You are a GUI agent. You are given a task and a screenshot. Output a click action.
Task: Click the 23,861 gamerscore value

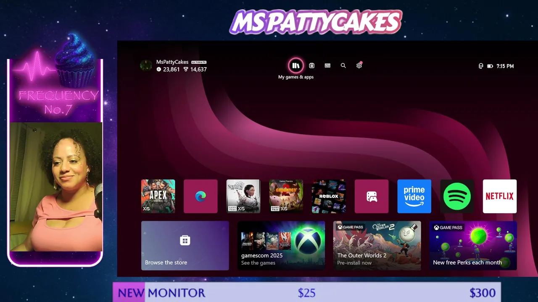click(x=171, y=70)
